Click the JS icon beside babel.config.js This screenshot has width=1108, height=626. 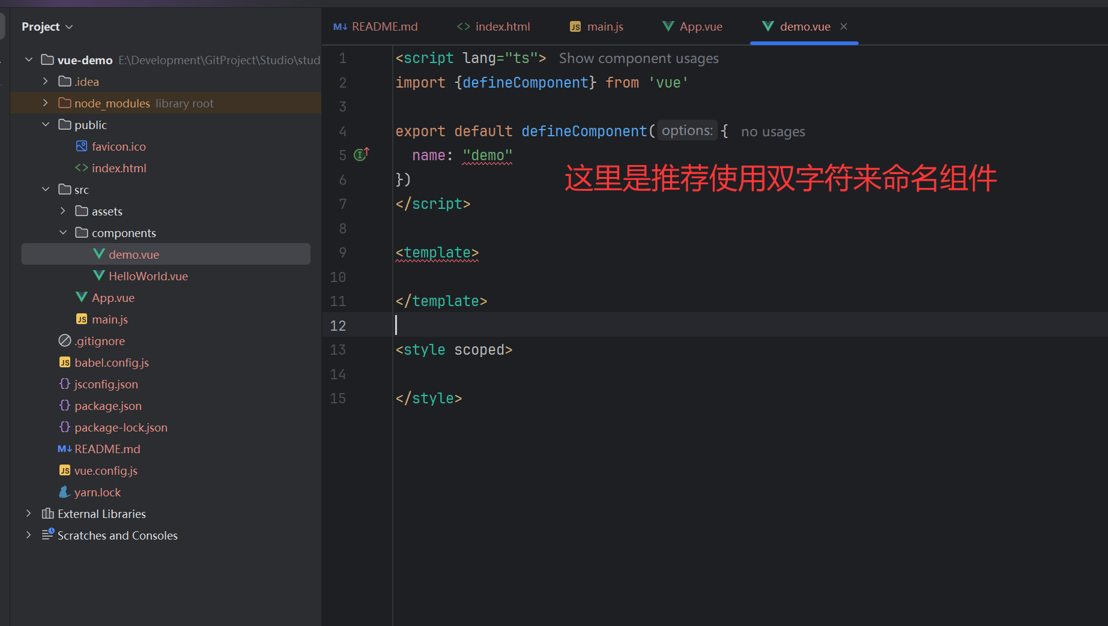click(65, 362)
